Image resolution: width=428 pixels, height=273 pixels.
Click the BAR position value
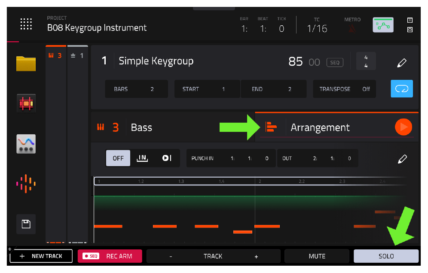tap(245, 28)
